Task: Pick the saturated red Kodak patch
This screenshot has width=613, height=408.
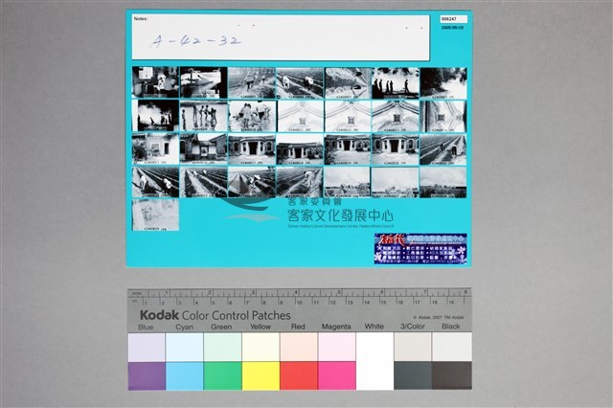Action: tap(298, 375)
